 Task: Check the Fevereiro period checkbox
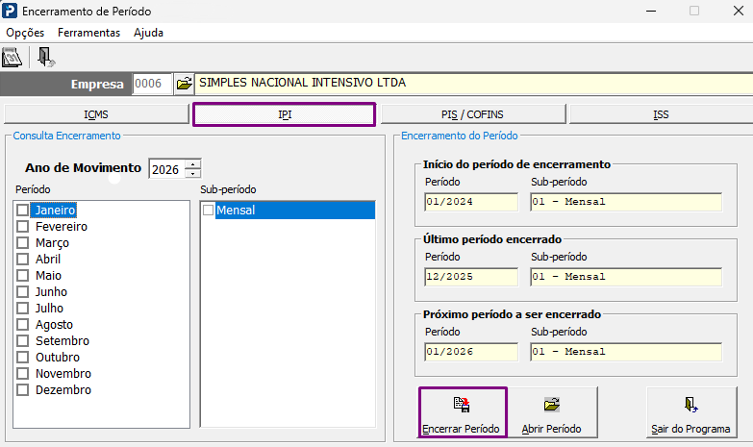pyautogui.click(x=22, y=226)
